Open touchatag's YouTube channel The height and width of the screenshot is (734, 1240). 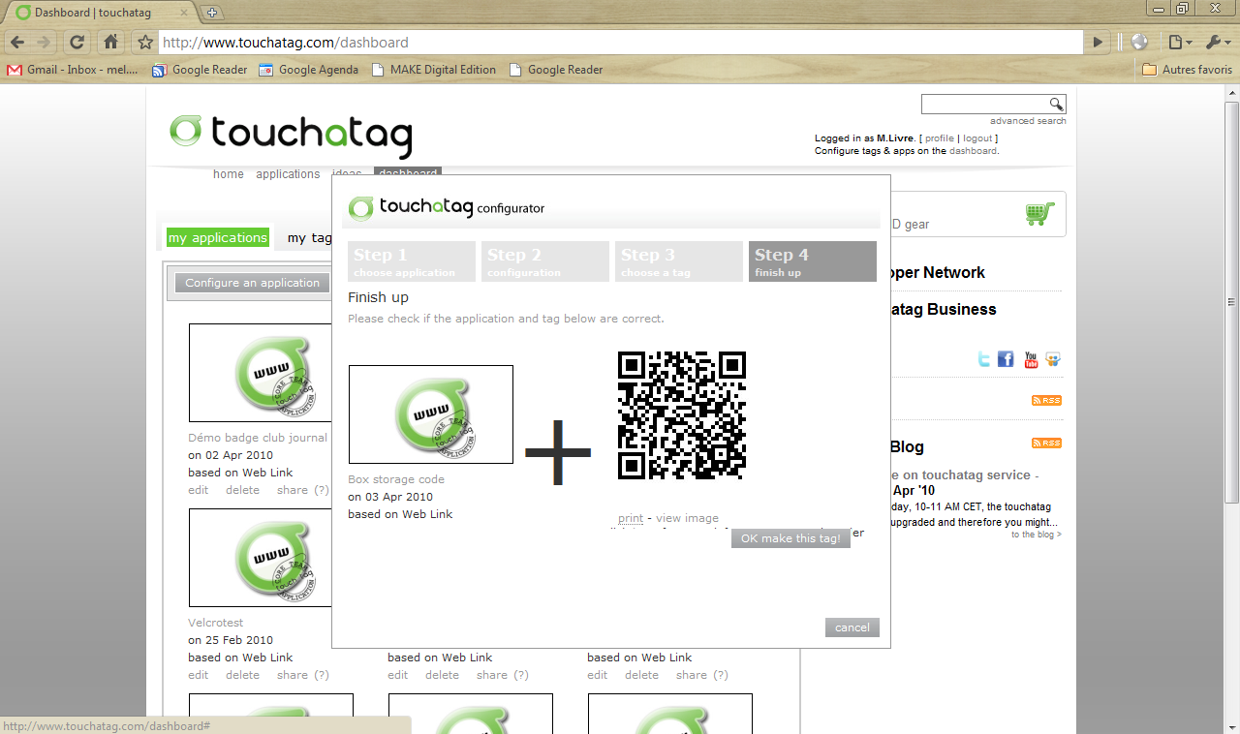[x=1031, y=359]
